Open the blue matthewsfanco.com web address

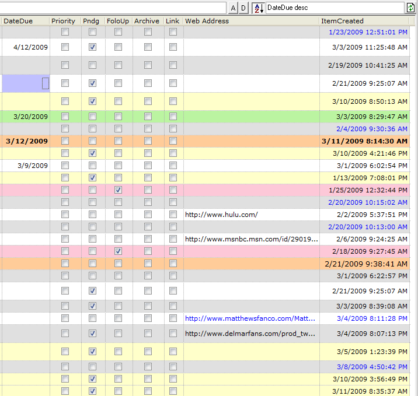pos(250,318)
